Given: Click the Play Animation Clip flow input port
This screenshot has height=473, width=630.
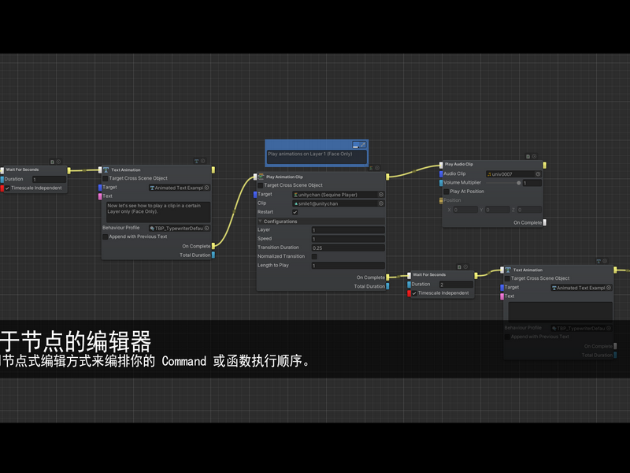Looking at the screenshot, I should pyautogui.click(x=255, y=177).
